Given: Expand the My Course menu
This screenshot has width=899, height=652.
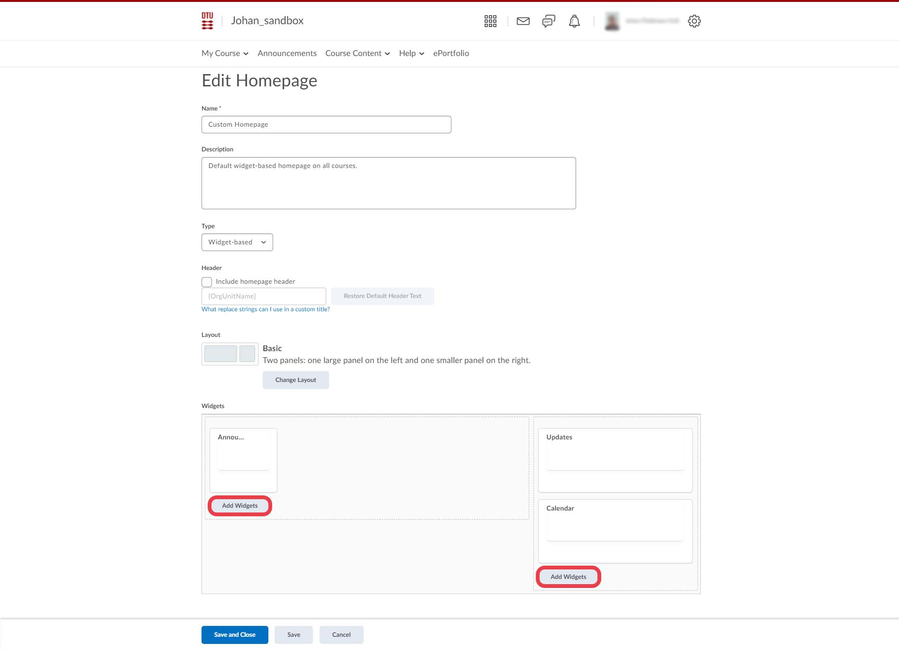Looking at the screenshot, I should point(225,53).
